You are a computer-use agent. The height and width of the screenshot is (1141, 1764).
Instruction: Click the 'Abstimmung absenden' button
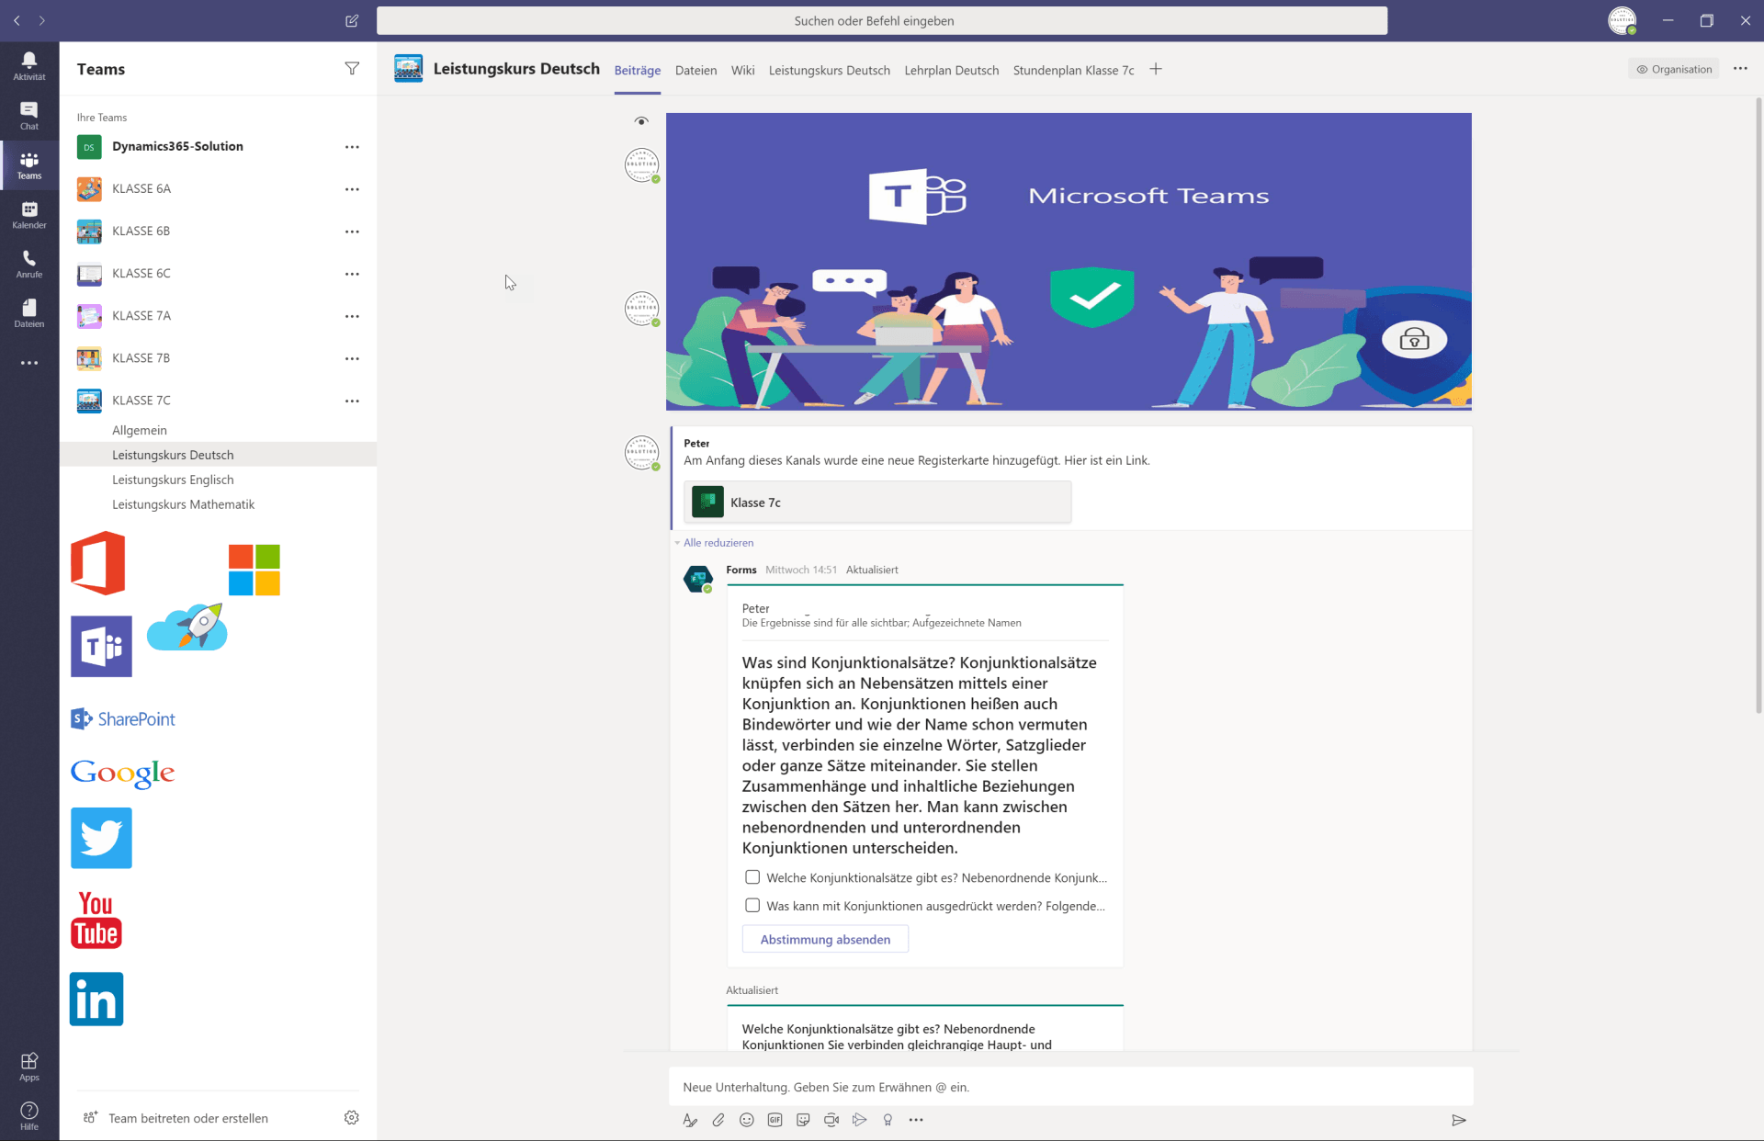(825, 939)
